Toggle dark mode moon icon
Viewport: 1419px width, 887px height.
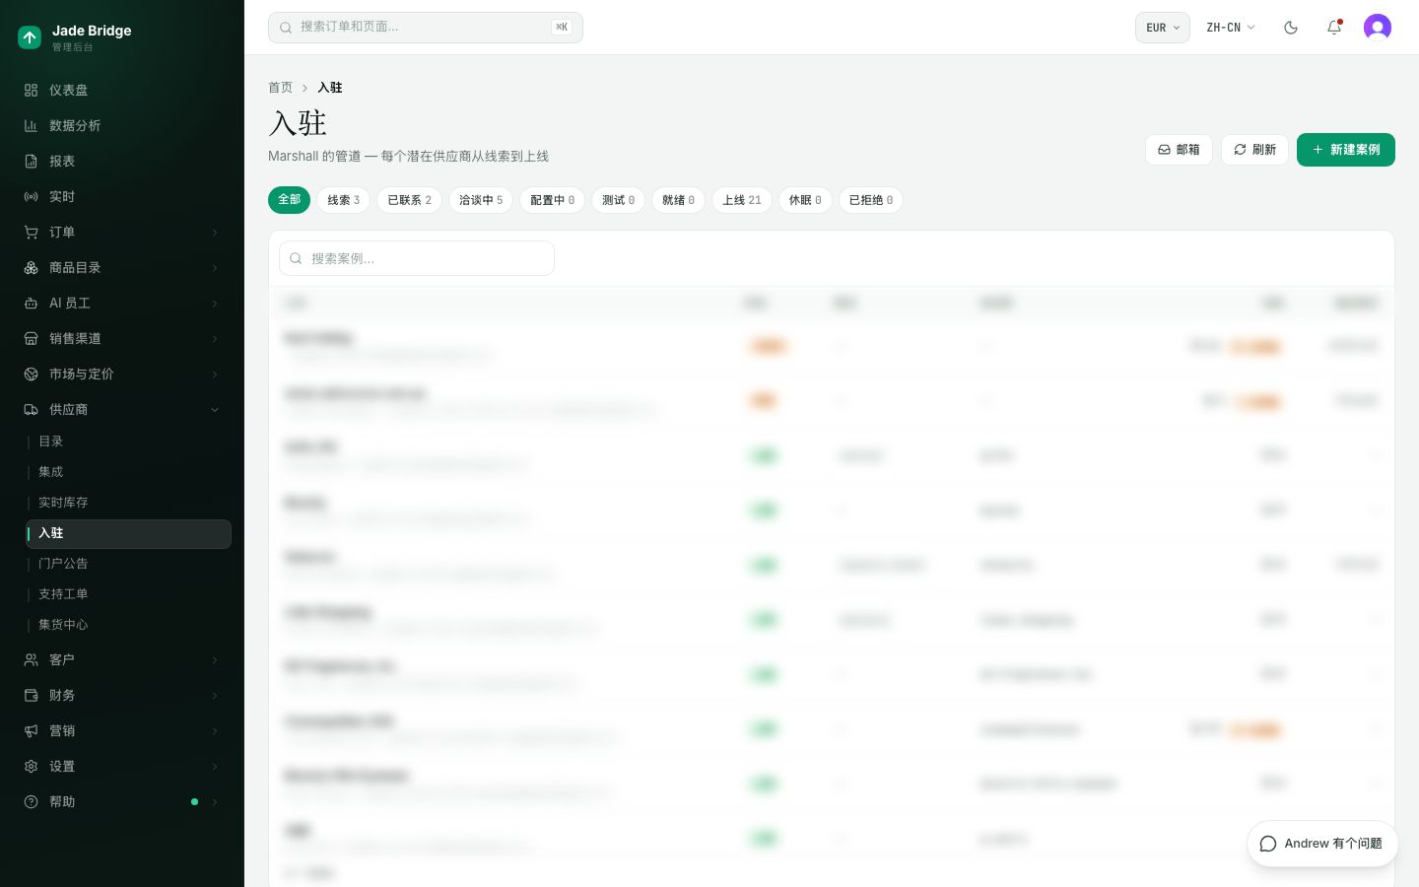1291,28
